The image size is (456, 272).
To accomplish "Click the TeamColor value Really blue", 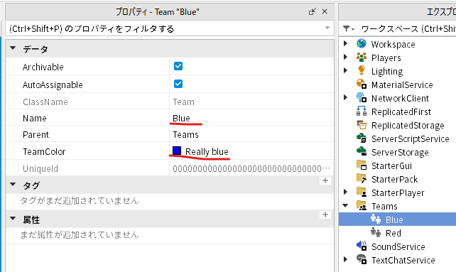I will [207, 151].
